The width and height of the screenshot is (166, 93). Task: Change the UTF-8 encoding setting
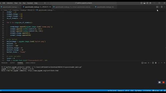[x=127, y=91]
